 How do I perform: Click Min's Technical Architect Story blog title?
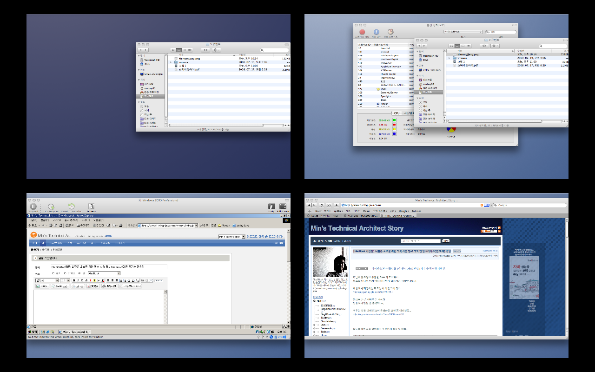point(357,228)
